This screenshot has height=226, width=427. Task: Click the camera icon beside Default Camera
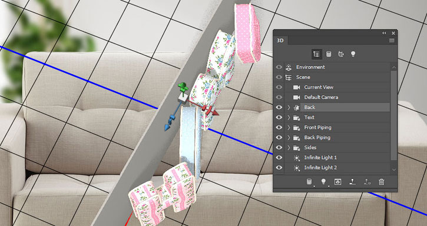pyautogui.click(x=296, y=97)
